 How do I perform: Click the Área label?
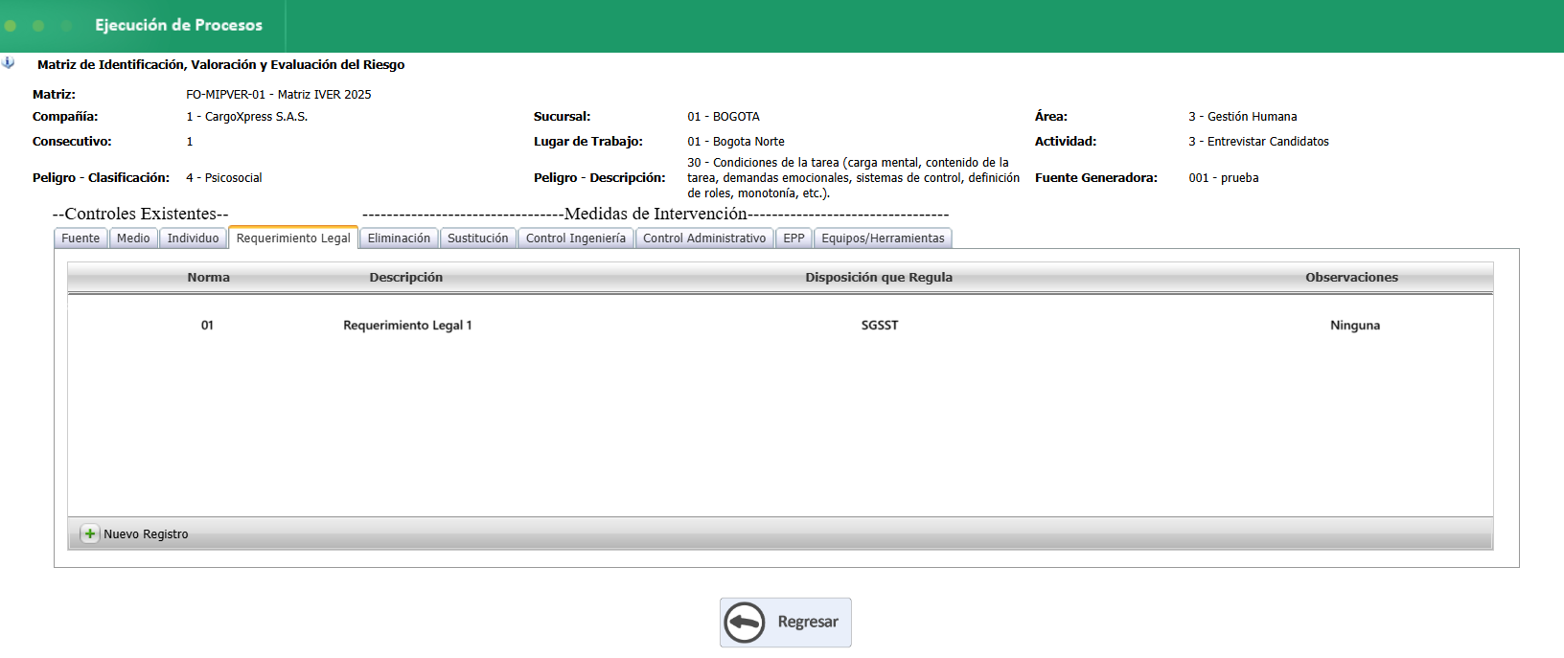tap(1051, 117)
